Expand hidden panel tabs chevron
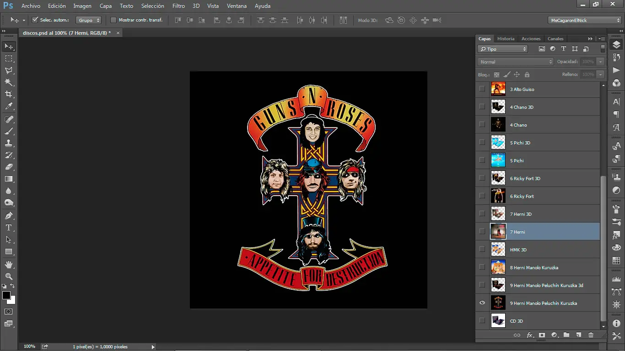 click(590, 39)
